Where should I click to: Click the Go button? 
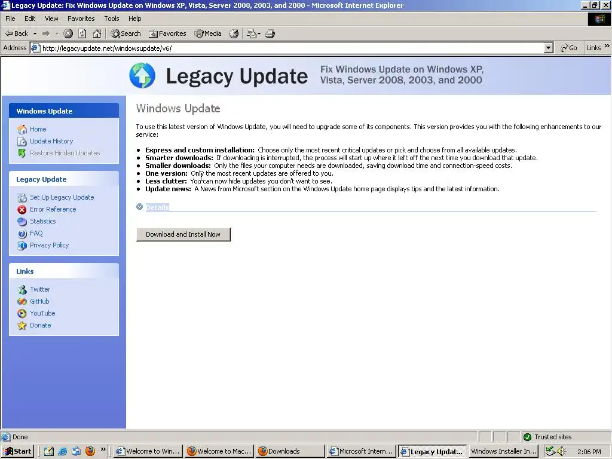click(x=569, y=48)
